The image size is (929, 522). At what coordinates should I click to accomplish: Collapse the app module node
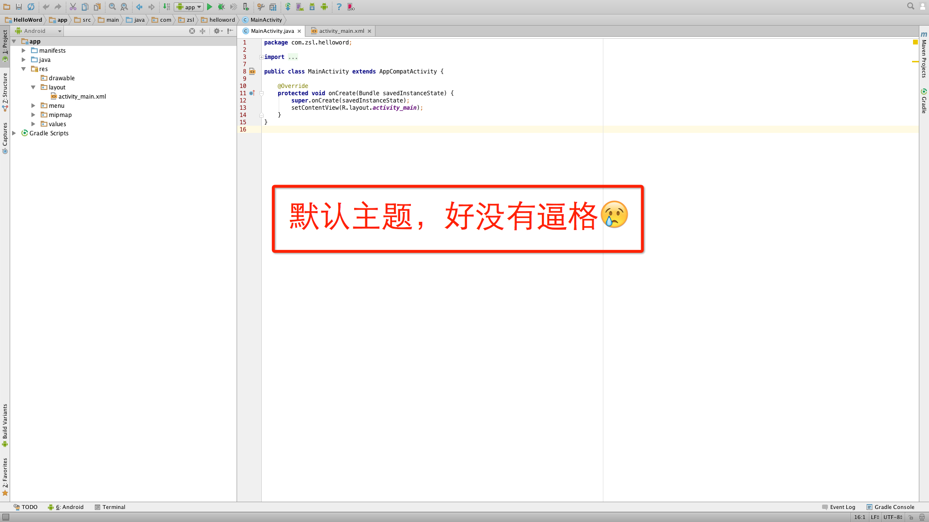(14, 42)
